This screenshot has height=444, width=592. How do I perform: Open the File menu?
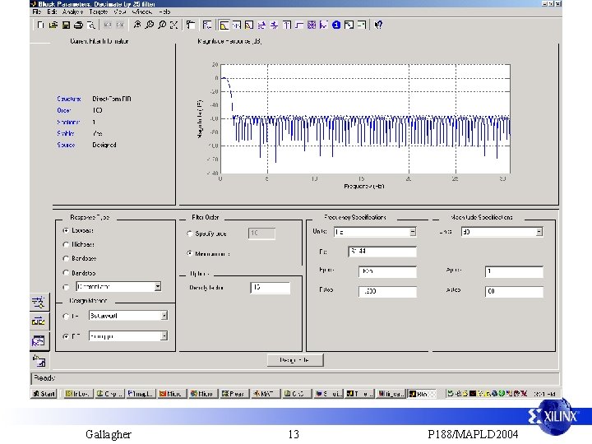click(x=36, y=12)
